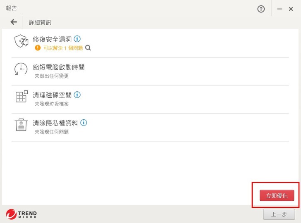Click the back arrow icon

[x=14, y=22]
